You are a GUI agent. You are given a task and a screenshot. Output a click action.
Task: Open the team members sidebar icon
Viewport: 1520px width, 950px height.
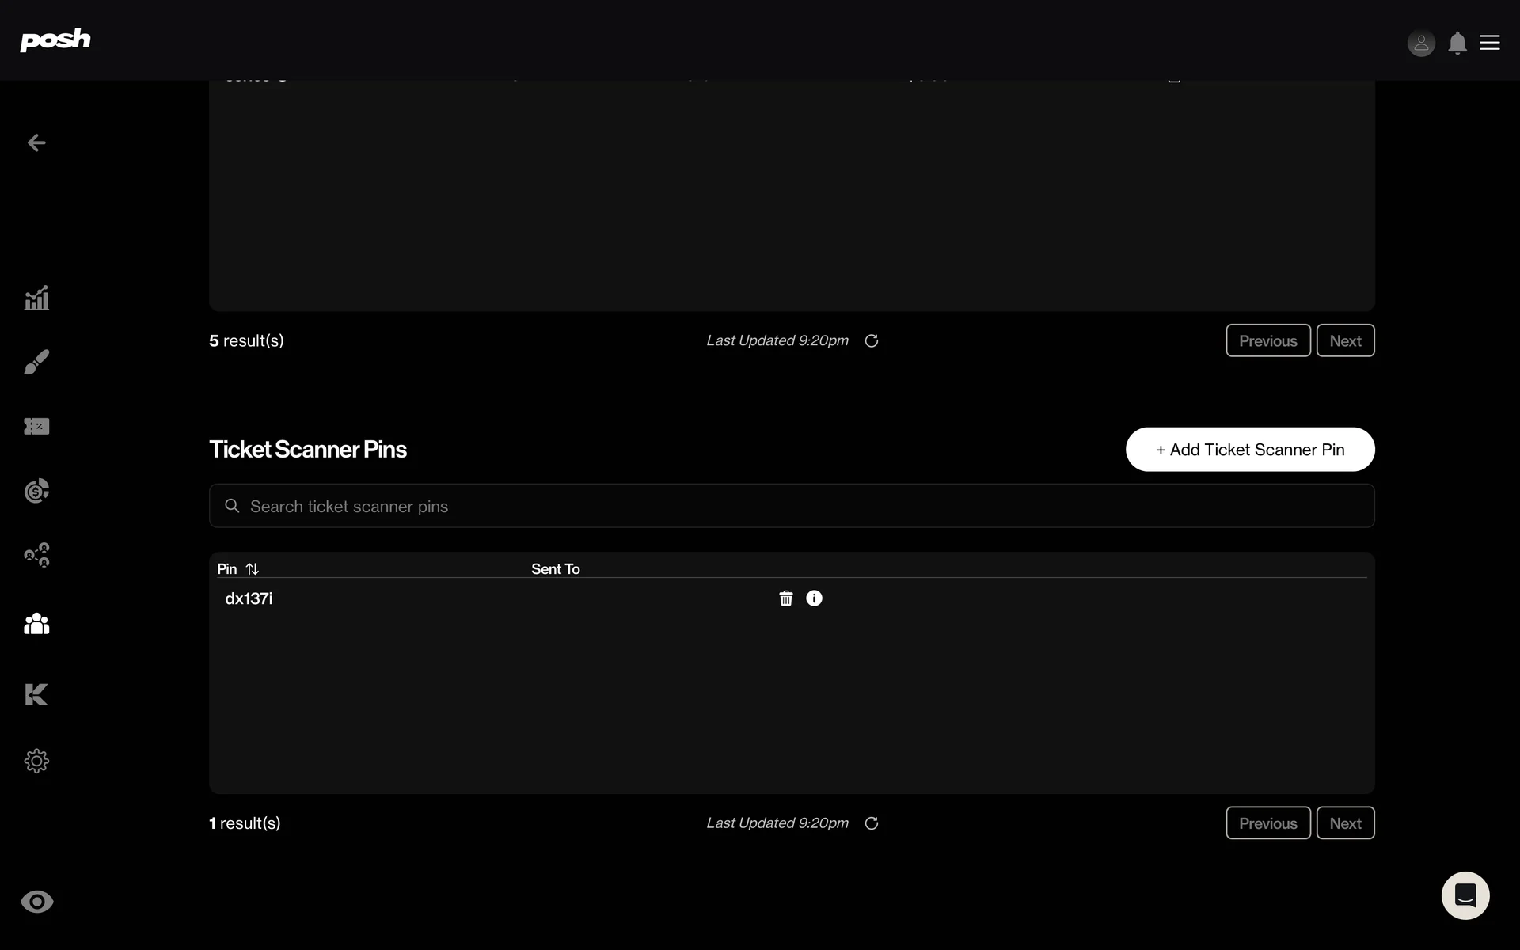(x=36, y=624)
